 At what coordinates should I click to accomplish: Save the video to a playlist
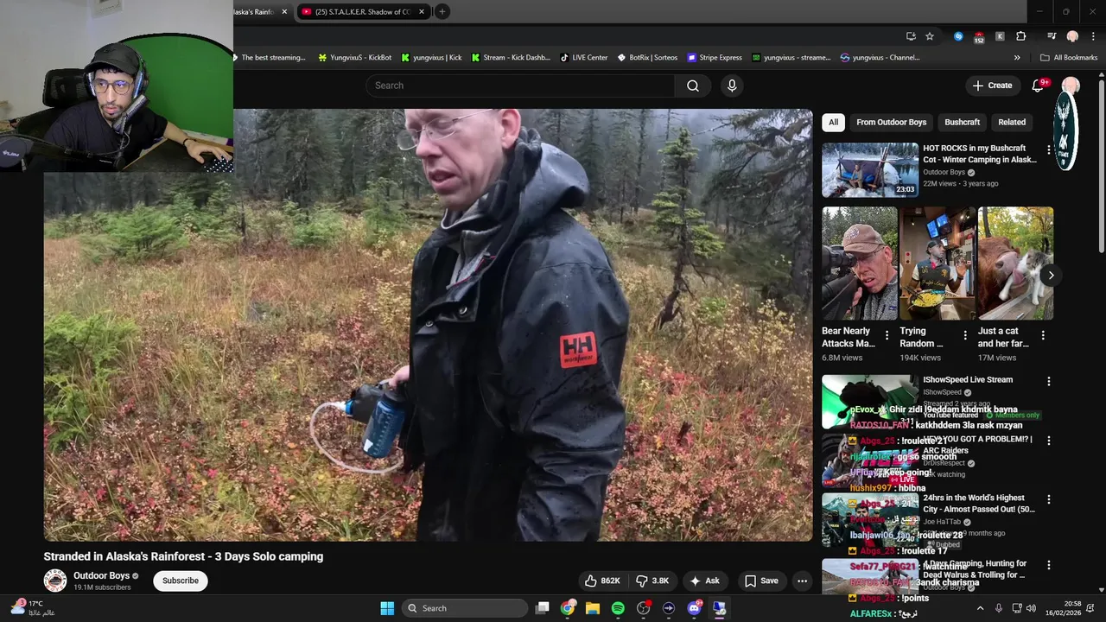761,581
